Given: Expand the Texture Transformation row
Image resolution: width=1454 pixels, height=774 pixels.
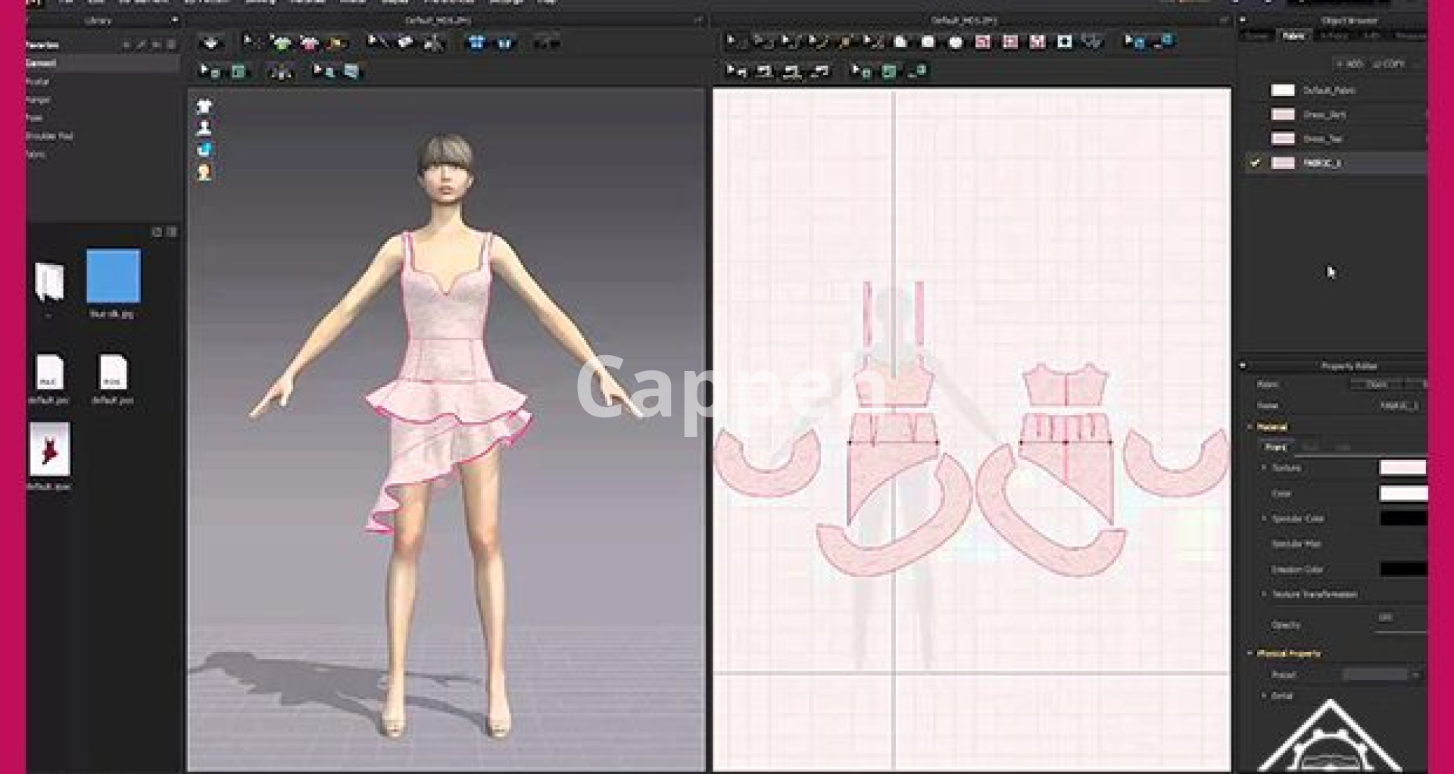Looking at the screenshot, I should 1264,595.
